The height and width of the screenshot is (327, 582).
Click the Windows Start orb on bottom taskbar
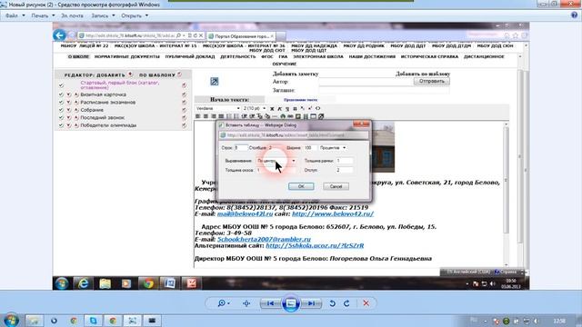coord(10,321)
